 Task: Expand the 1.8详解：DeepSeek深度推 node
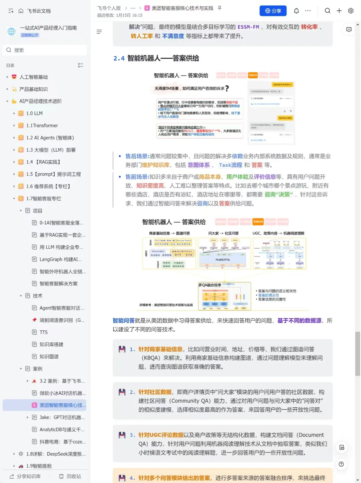14,454
